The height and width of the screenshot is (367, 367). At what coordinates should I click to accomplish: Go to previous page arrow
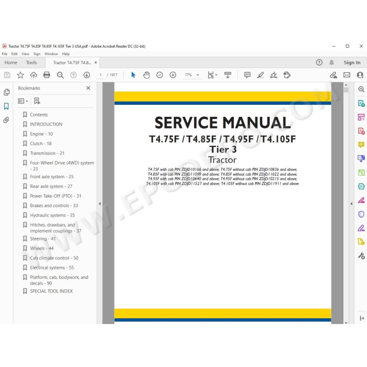73,75
